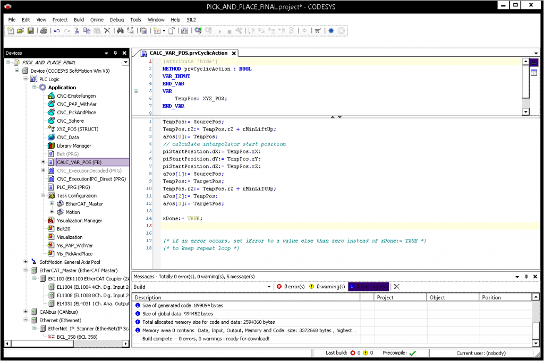
Task: Click the Print toolbar icon
Action: coord(44,31)
